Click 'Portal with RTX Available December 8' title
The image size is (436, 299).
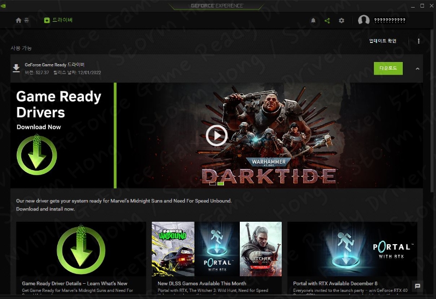click(x=335, y=283)
